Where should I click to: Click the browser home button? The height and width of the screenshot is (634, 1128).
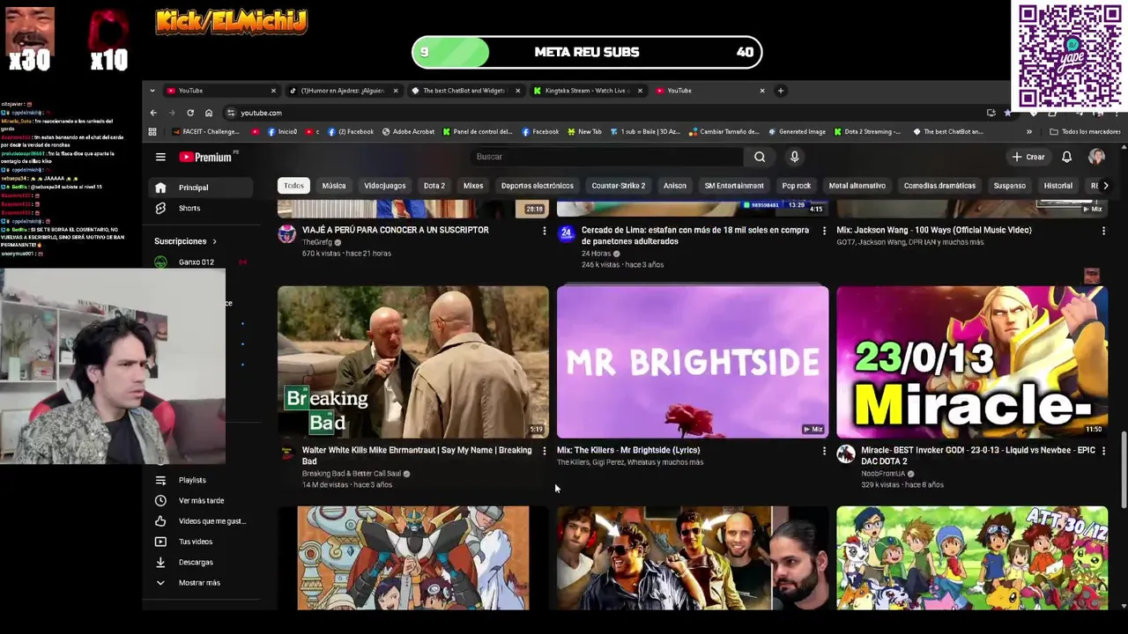(208, 113)
